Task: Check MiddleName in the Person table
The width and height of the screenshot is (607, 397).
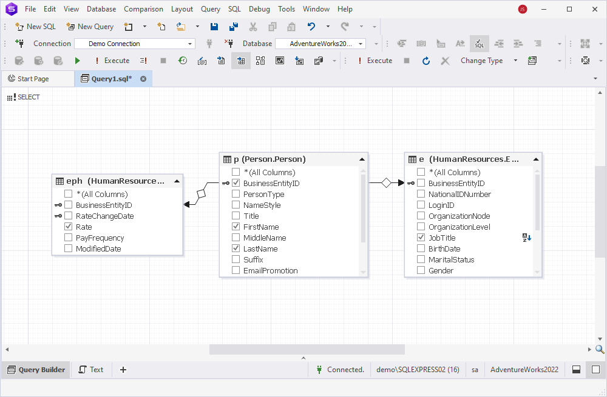Action: (x=236, y=238)
